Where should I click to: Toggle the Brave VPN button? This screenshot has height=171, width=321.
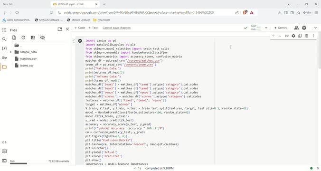coord(307,13)
